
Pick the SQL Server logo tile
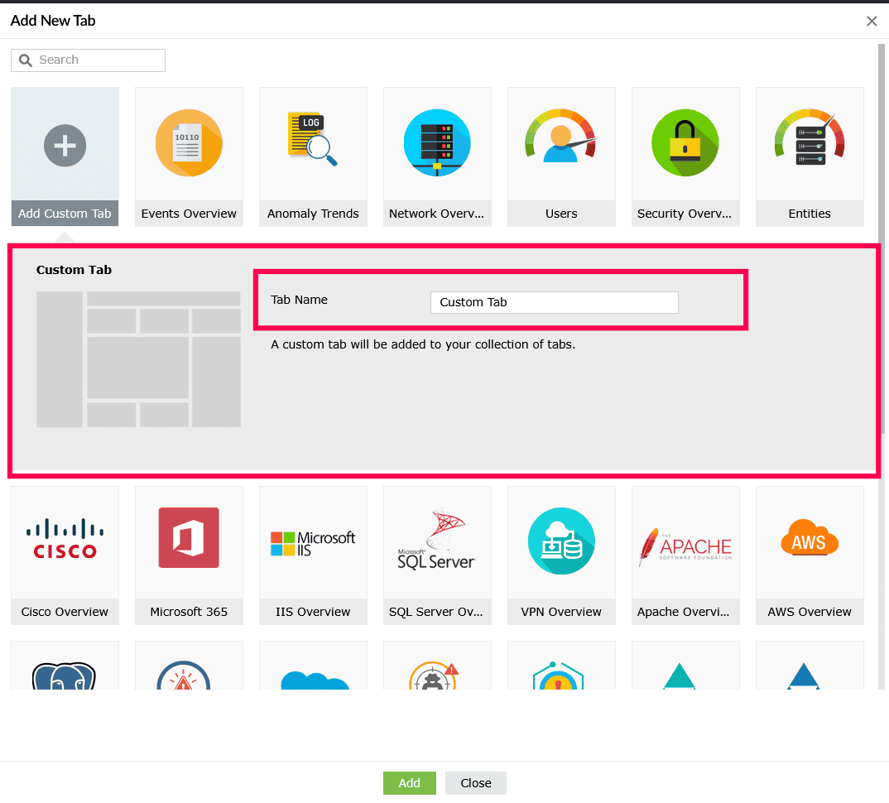tap(436, 539)
